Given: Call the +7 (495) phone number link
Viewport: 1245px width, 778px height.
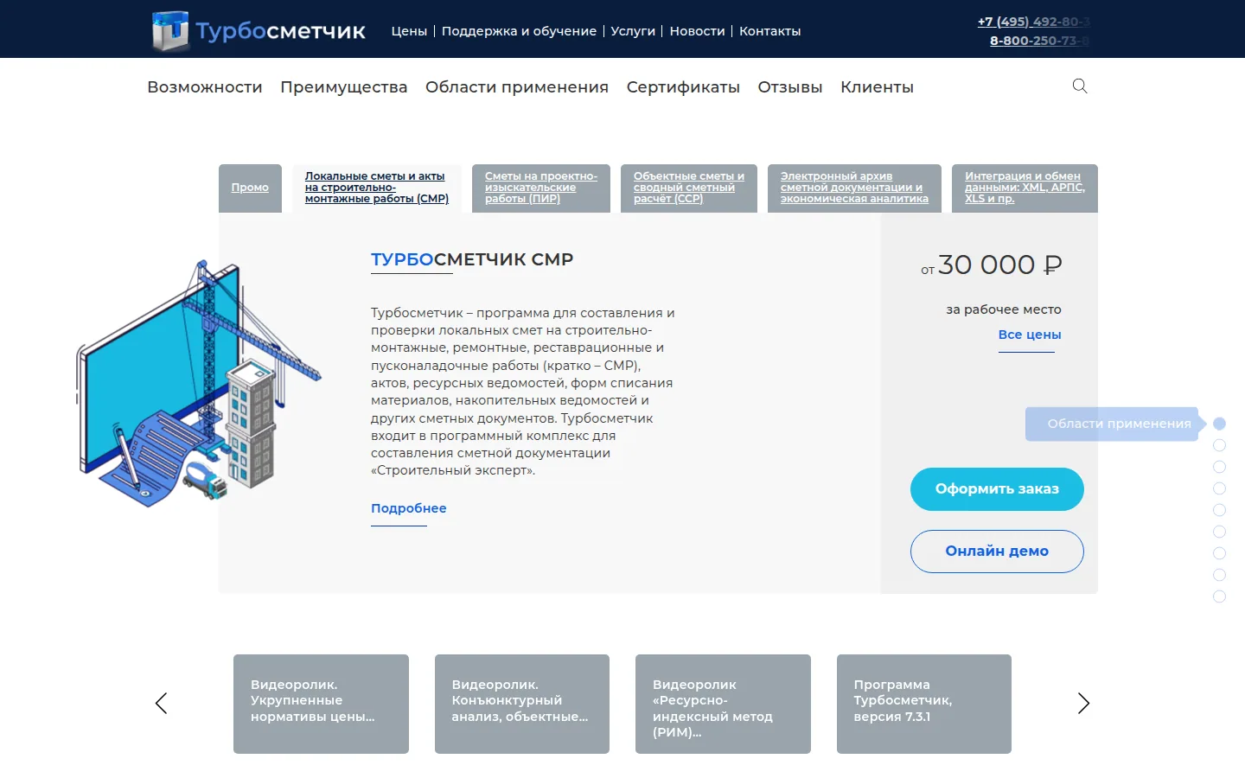Looking at the screenshot, I should (1033, 22).
